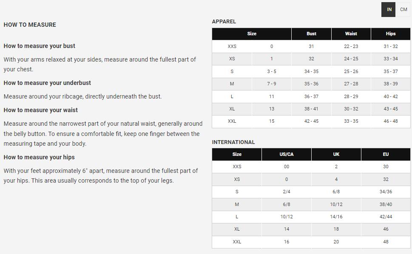
Task: Click 'How to measure your underbust' heading
Action: (47, 83)
